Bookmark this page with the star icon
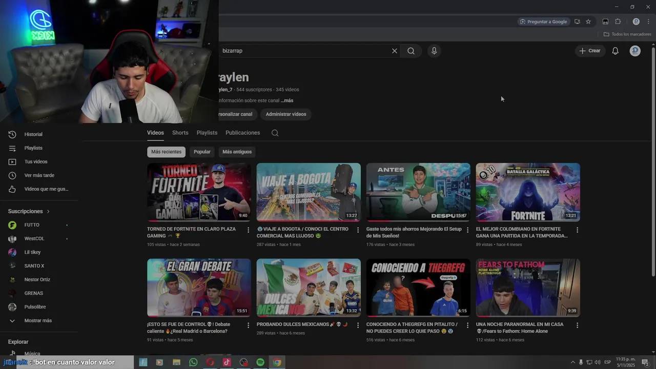 588,22
